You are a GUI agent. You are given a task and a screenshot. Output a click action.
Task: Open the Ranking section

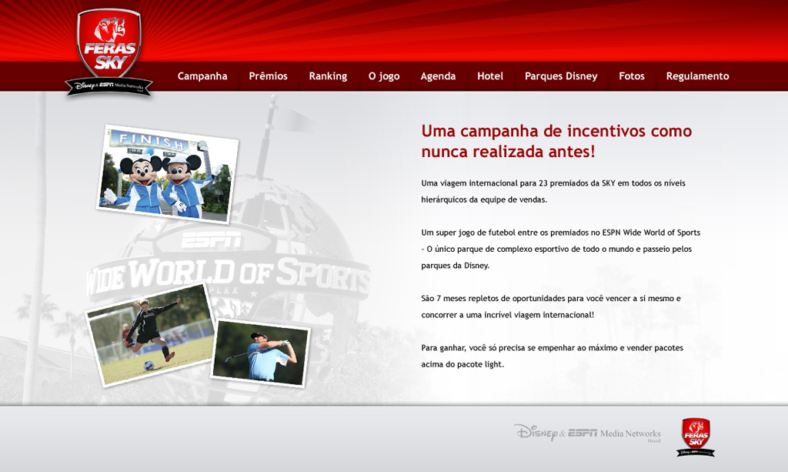(328, 76)
